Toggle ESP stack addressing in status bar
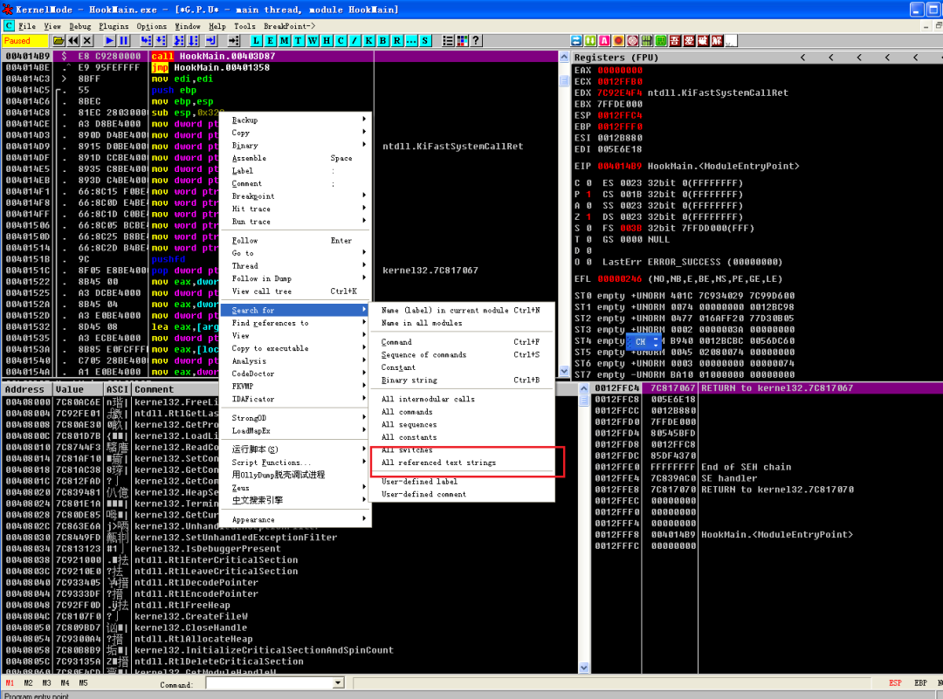Screen dimensions: 943x699 (895, 682)
